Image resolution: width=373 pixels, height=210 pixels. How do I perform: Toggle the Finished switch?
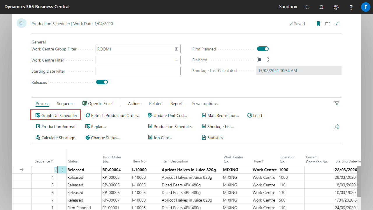click(263, 60)
